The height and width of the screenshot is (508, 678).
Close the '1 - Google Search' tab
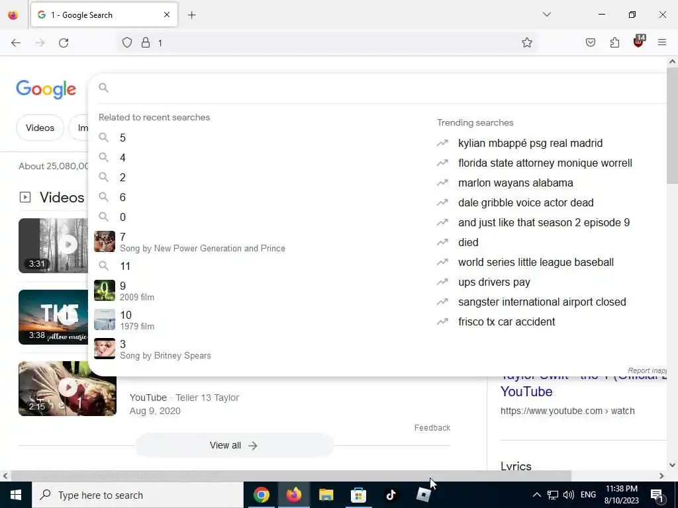pos(167,15)
